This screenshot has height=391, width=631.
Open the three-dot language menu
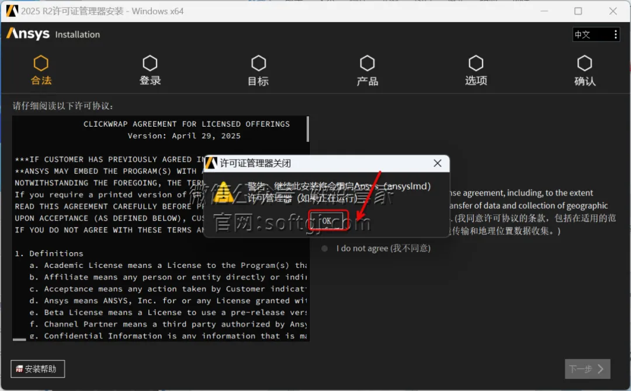click(x=615, y=34)
